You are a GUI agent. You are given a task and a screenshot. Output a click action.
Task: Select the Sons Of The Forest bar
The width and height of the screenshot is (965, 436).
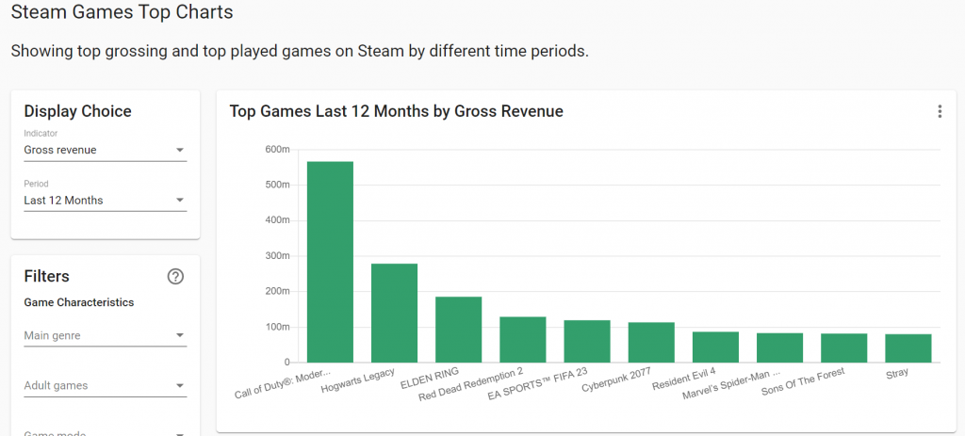point(843,348)
